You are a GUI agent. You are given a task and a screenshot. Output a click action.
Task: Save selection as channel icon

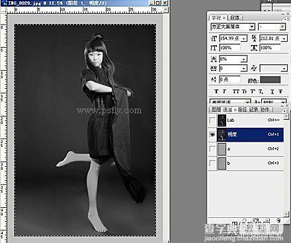(x=256, y=220)
